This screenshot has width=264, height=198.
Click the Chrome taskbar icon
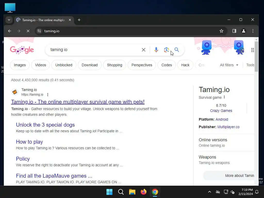click(155, 192)
